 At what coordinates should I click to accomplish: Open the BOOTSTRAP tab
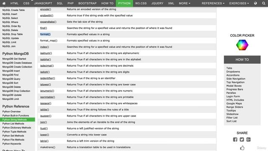pyautogui.click(x=88, y=3)
